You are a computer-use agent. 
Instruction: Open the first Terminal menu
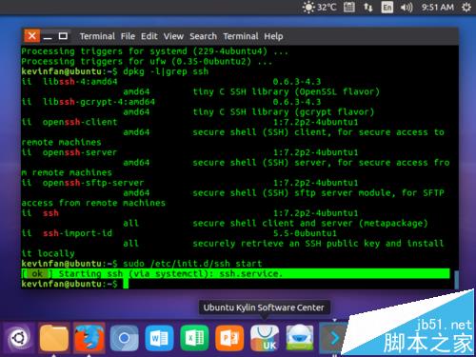(x=97, y=36)
